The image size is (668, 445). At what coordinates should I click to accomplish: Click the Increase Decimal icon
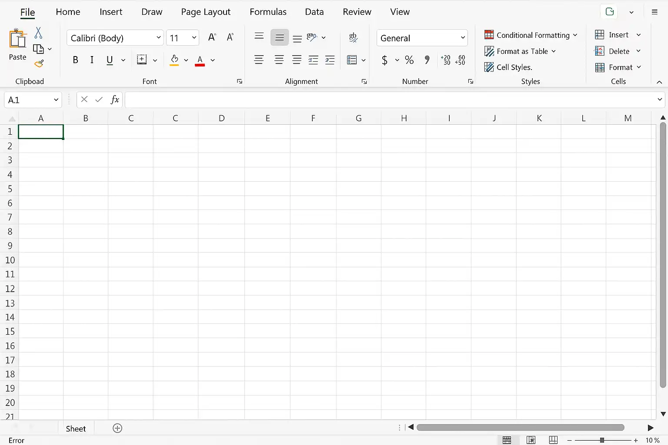446,60
